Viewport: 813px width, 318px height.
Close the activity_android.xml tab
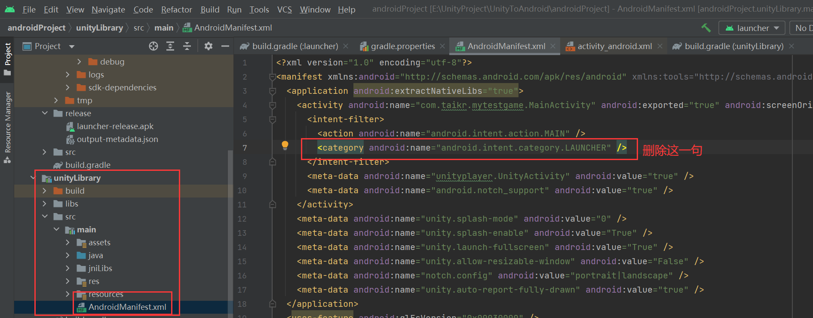point(660,46)
